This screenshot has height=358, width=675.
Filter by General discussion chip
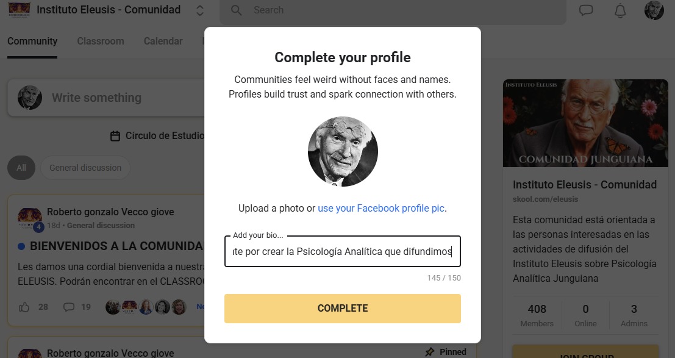(85, 168)
